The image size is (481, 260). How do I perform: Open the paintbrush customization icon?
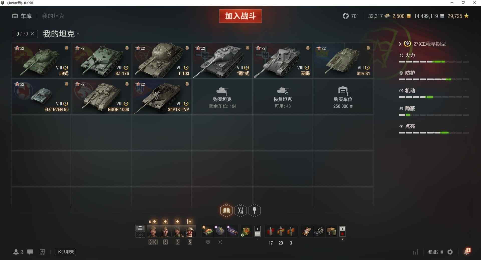(255, 210)
